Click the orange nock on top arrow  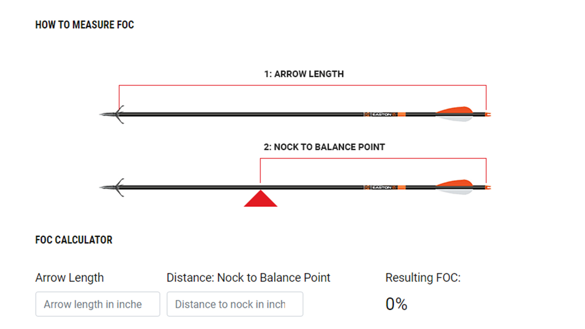coord(488,114)
